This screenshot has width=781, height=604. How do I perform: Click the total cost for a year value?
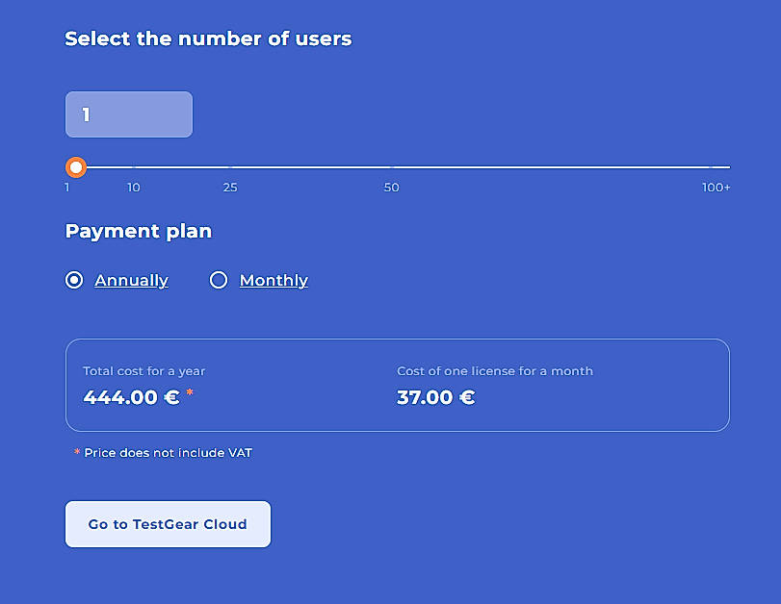pos(132,397)
